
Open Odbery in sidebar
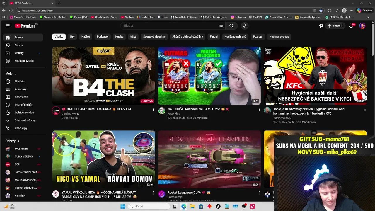tap(23, 53)
